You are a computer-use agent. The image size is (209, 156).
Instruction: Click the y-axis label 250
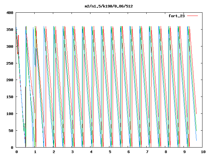(x=10, y=63)
